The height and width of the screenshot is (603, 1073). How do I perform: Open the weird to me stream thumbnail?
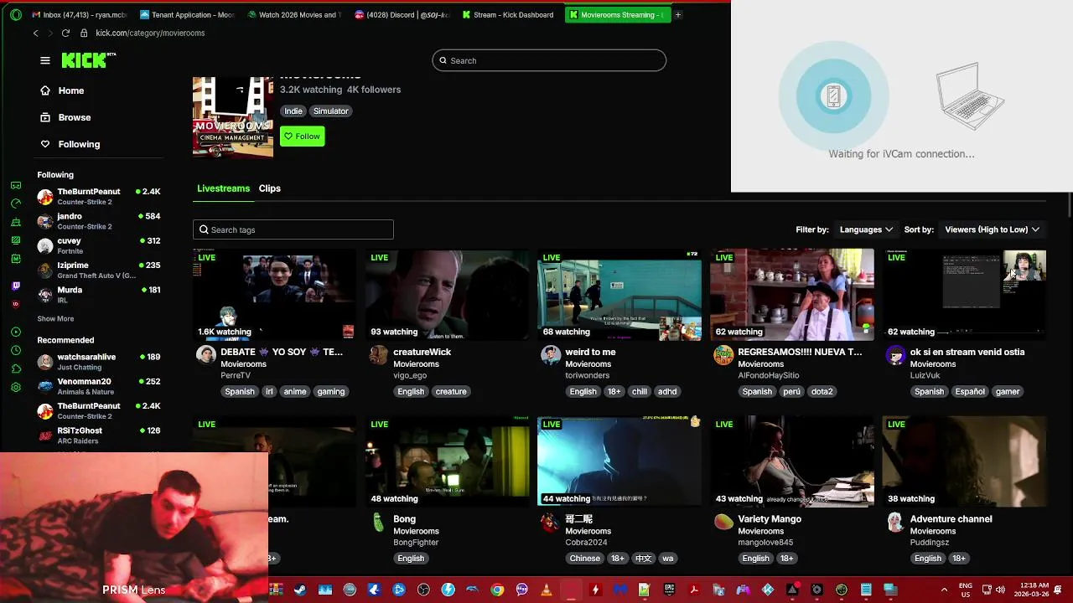619,294
